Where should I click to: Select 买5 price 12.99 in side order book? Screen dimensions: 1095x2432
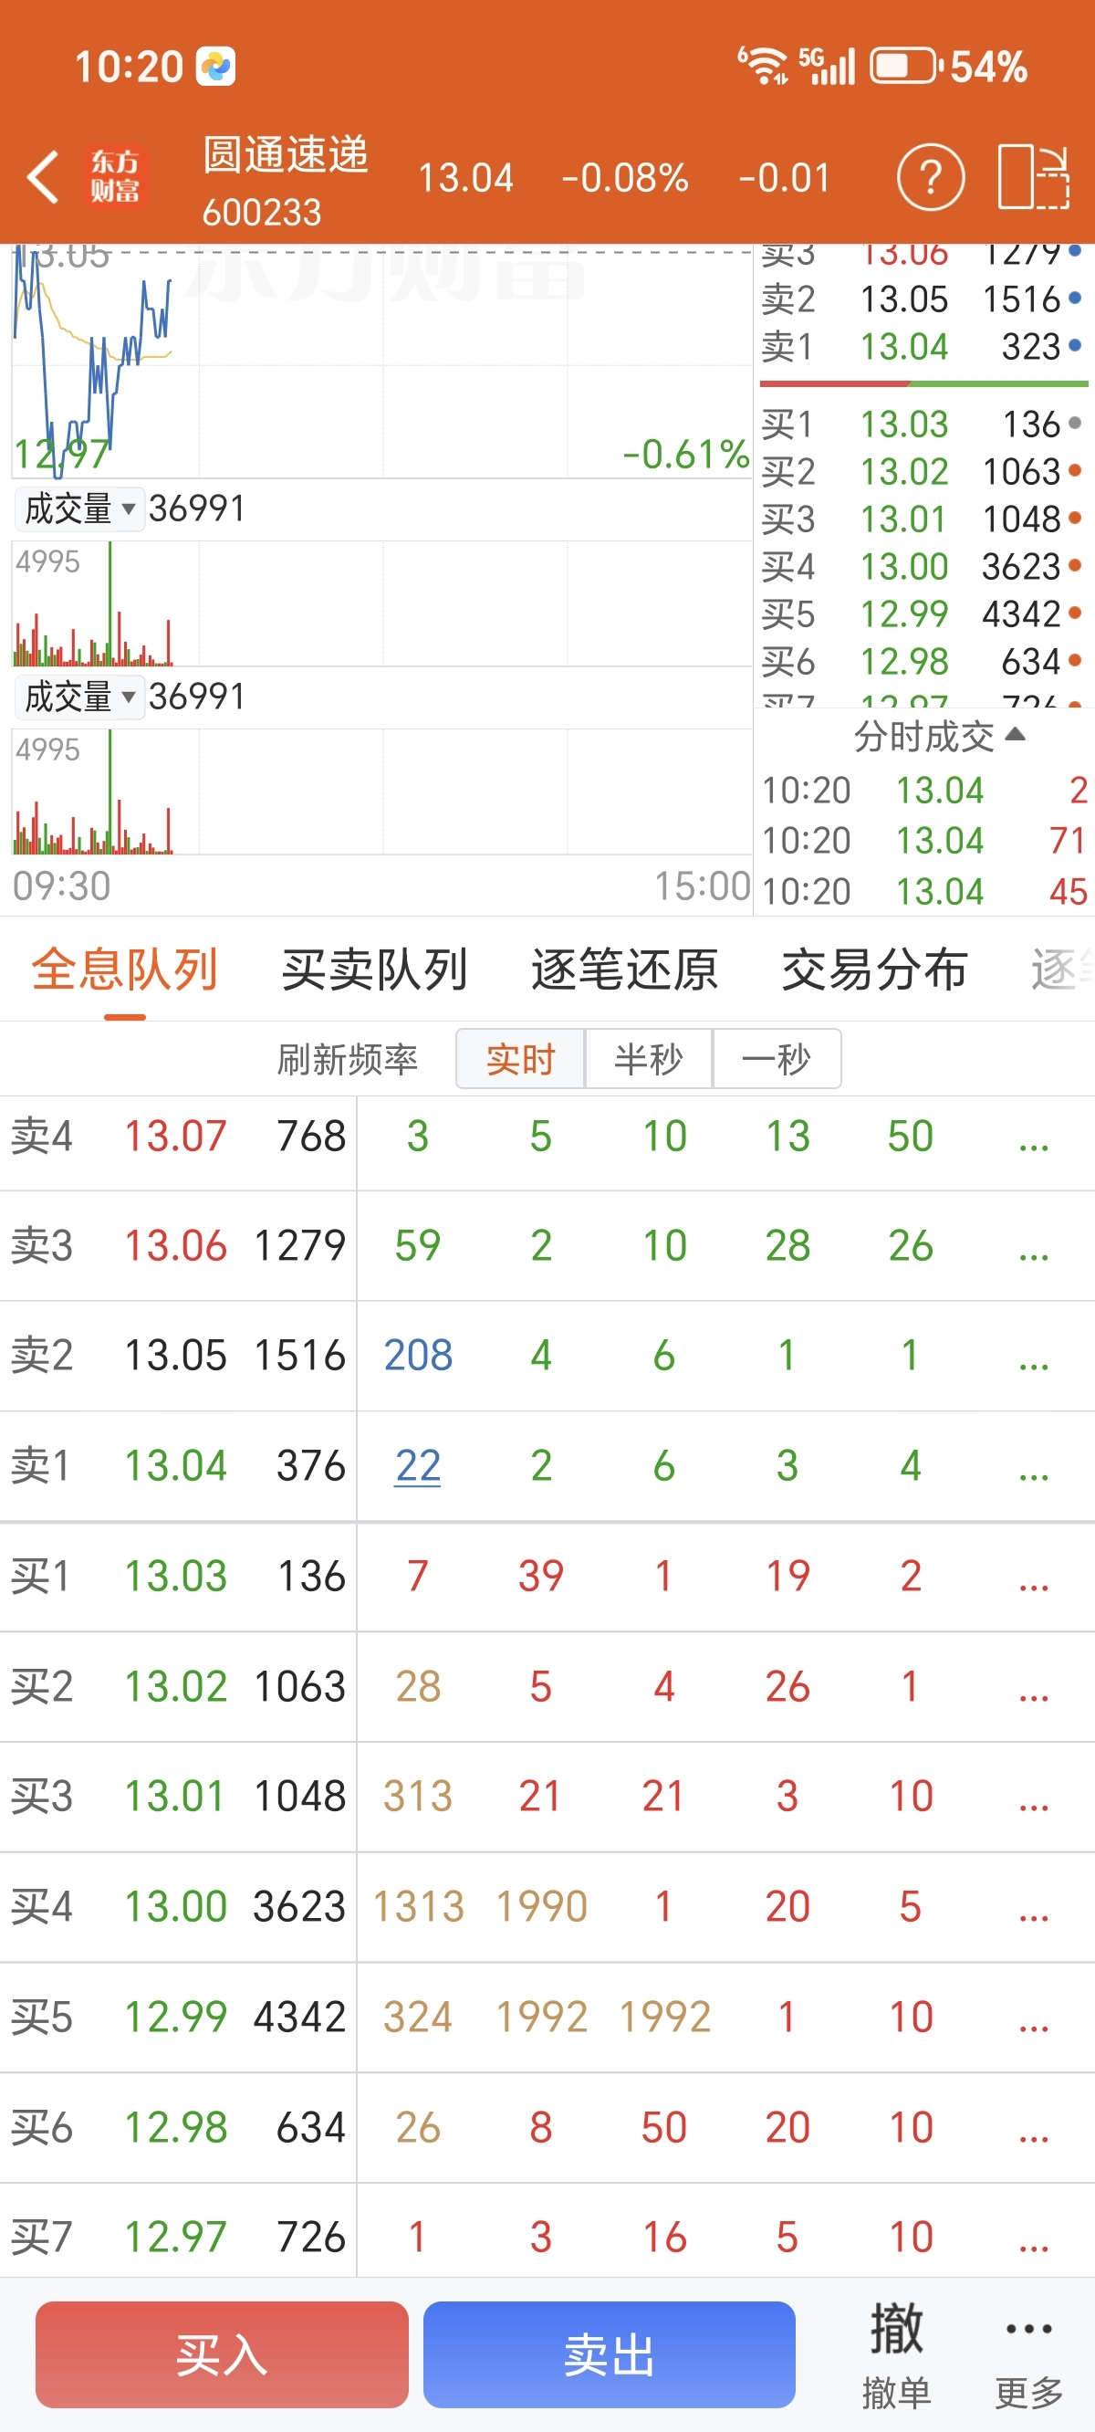point(903,613)
